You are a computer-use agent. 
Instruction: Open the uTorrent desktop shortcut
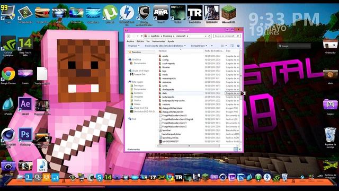(110, 13)
